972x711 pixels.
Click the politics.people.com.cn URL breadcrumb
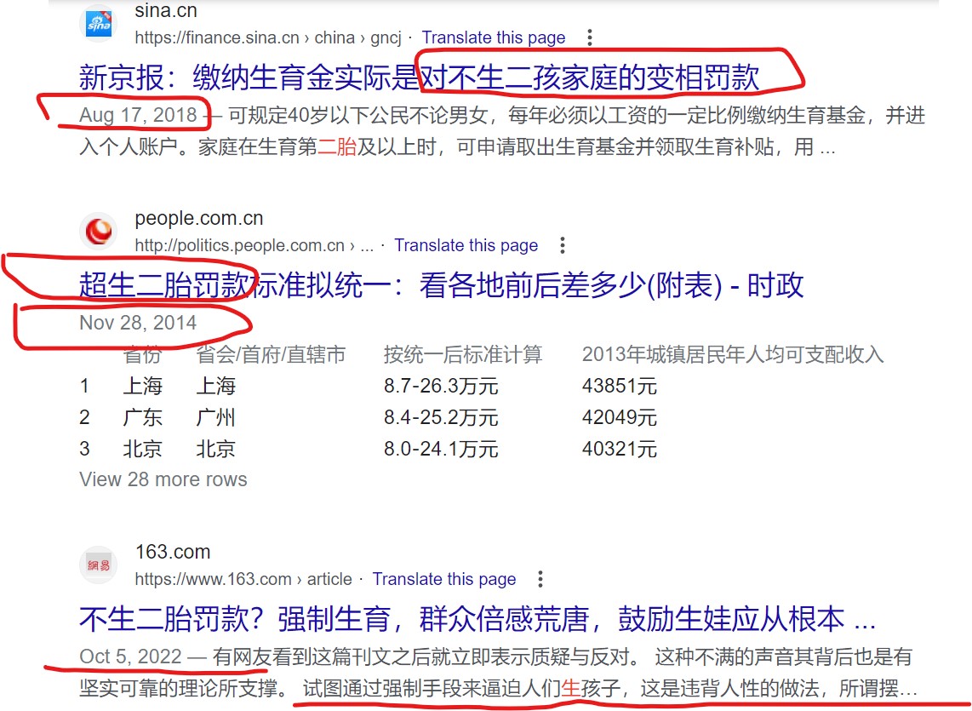254,245
